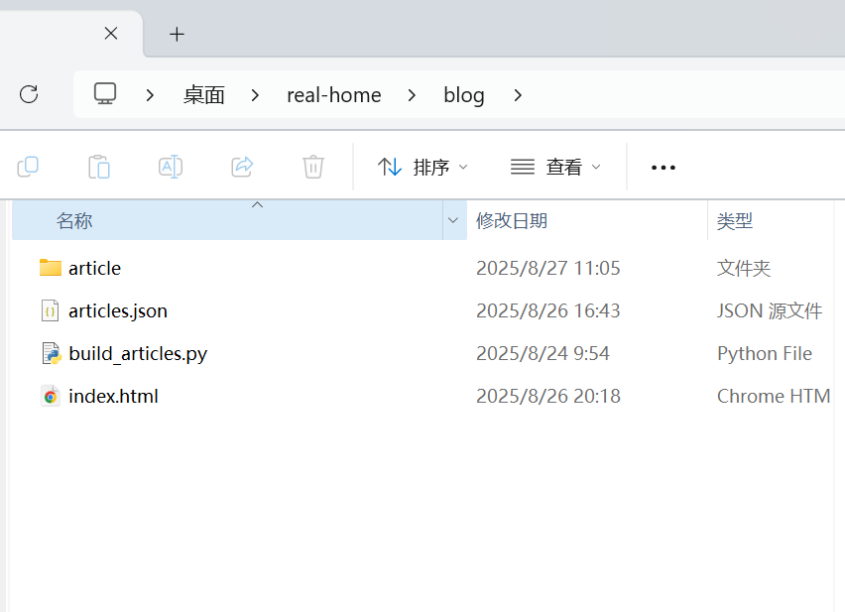845x612 pixels.
Task: Expand chevron after blog in address bar
Action: (x=517, y=95)
